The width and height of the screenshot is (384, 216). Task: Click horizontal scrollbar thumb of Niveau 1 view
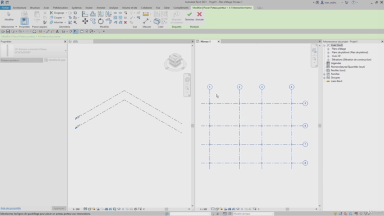(x=287, y=209)
